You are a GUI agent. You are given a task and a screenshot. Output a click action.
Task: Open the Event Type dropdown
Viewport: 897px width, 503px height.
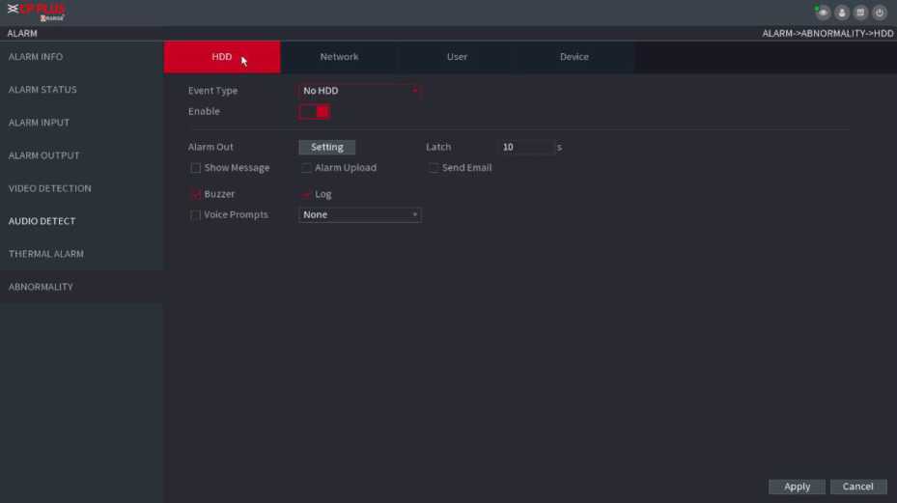coord(359,91)
